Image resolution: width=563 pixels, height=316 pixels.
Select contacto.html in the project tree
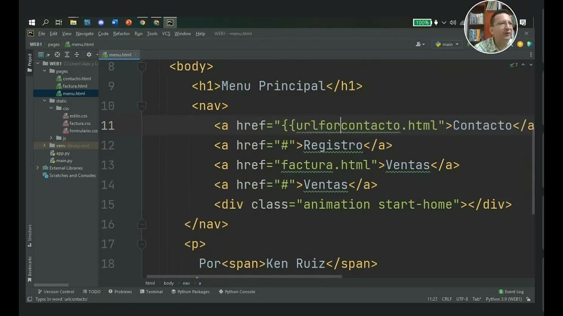click(73, 79)
